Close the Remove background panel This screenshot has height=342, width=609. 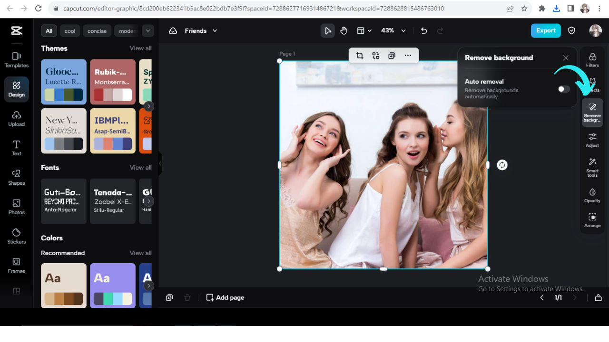click(x=566, y=58)
